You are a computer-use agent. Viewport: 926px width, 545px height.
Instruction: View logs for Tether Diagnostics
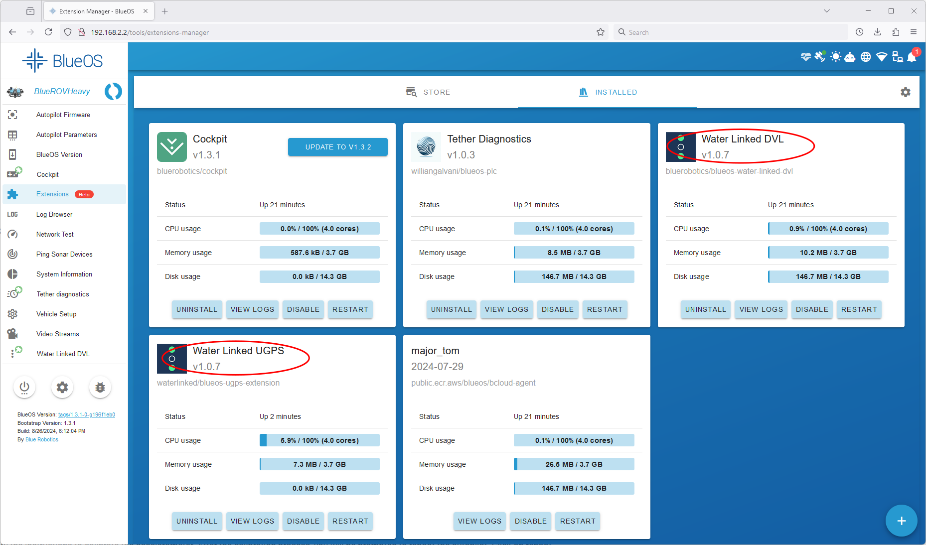pos(506,309)
